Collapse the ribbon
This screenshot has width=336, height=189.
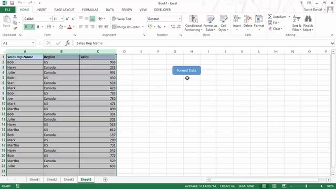click(332, 35)
